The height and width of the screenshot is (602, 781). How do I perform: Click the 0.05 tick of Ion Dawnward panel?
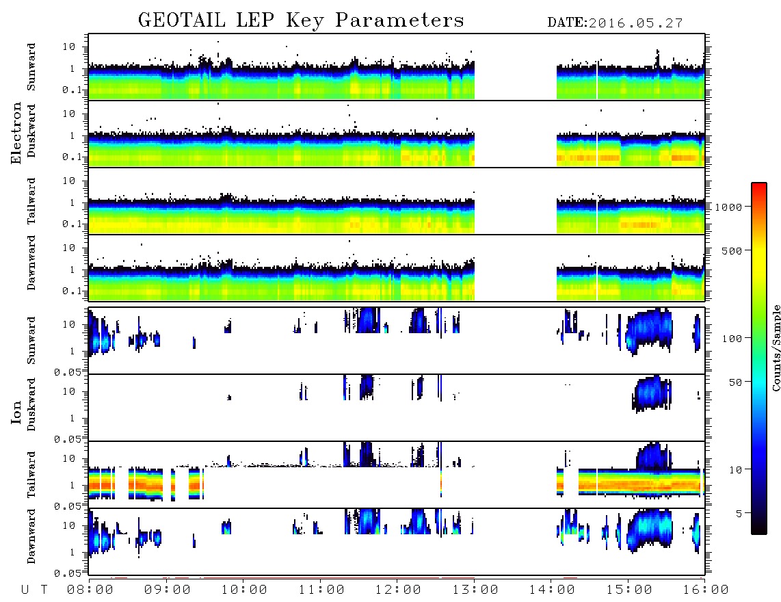(x=67, y=573)
